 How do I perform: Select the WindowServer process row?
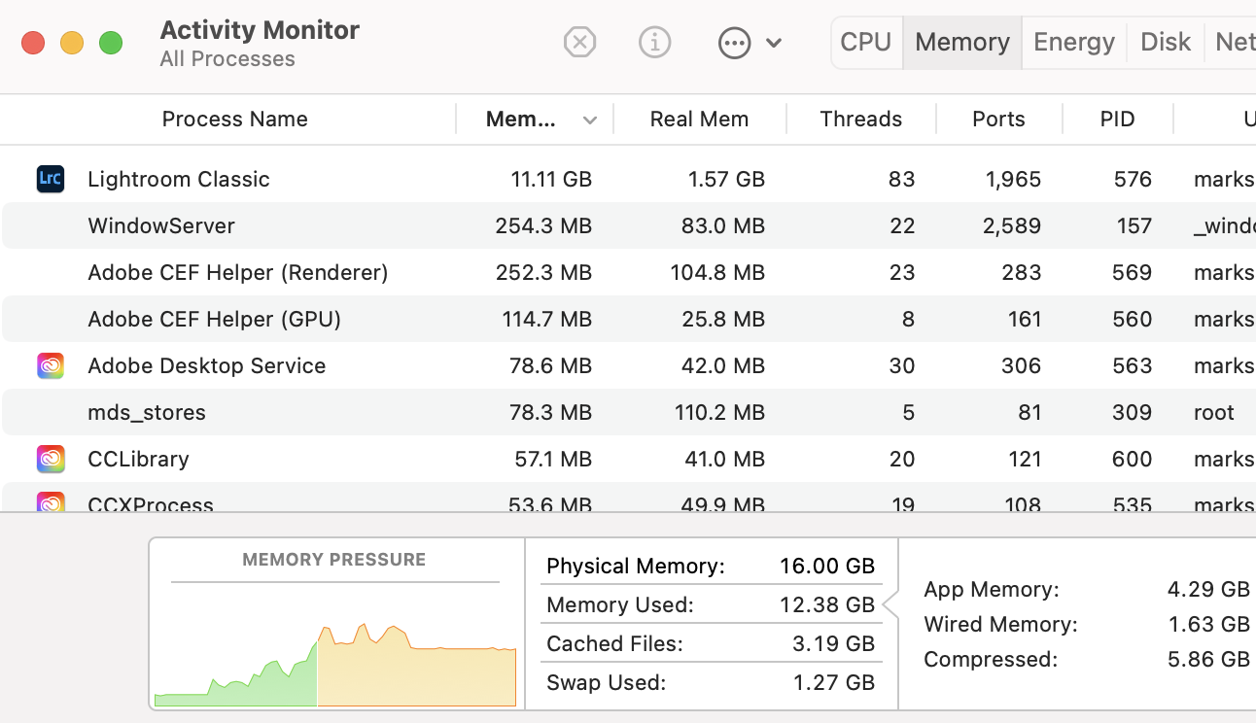[628, 225]
